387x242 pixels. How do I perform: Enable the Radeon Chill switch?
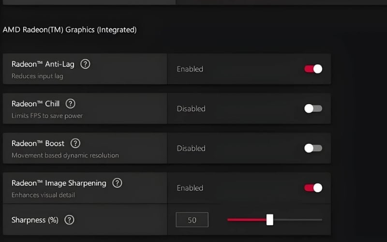(x=313, y=108)
